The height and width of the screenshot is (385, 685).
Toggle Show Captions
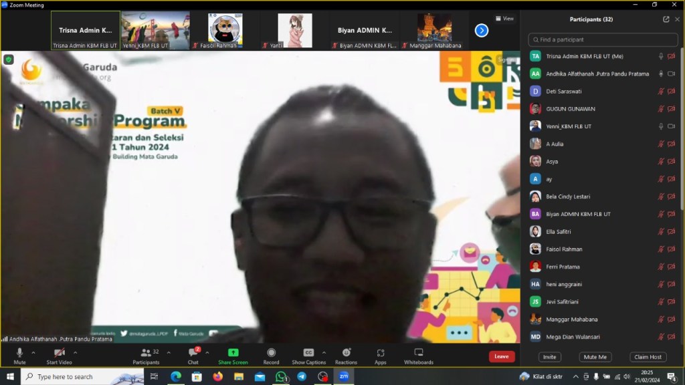[x=308, y=355]
